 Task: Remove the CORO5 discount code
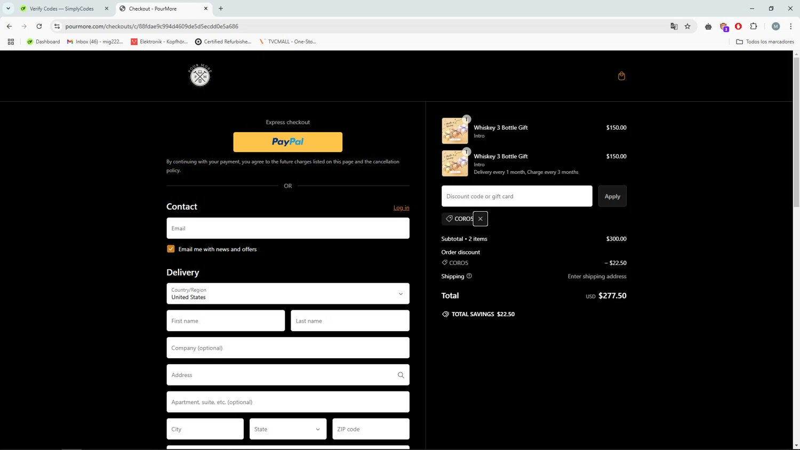tap(480, 219)
